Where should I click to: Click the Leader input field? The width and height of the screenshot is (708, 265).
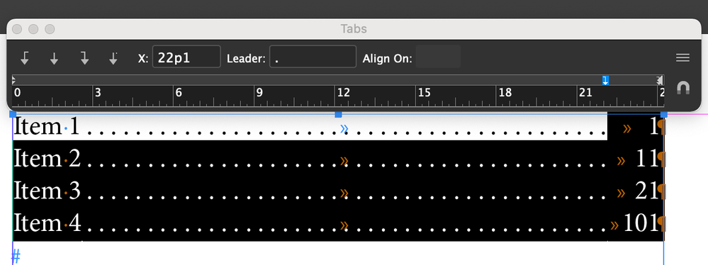tap(313, 57)
